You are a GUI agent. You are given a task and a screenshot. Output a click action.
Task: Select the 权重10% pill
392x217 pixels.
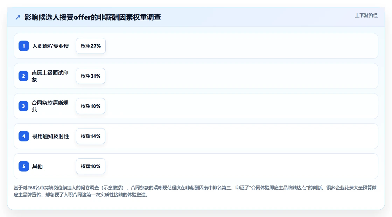coord(91,166)
